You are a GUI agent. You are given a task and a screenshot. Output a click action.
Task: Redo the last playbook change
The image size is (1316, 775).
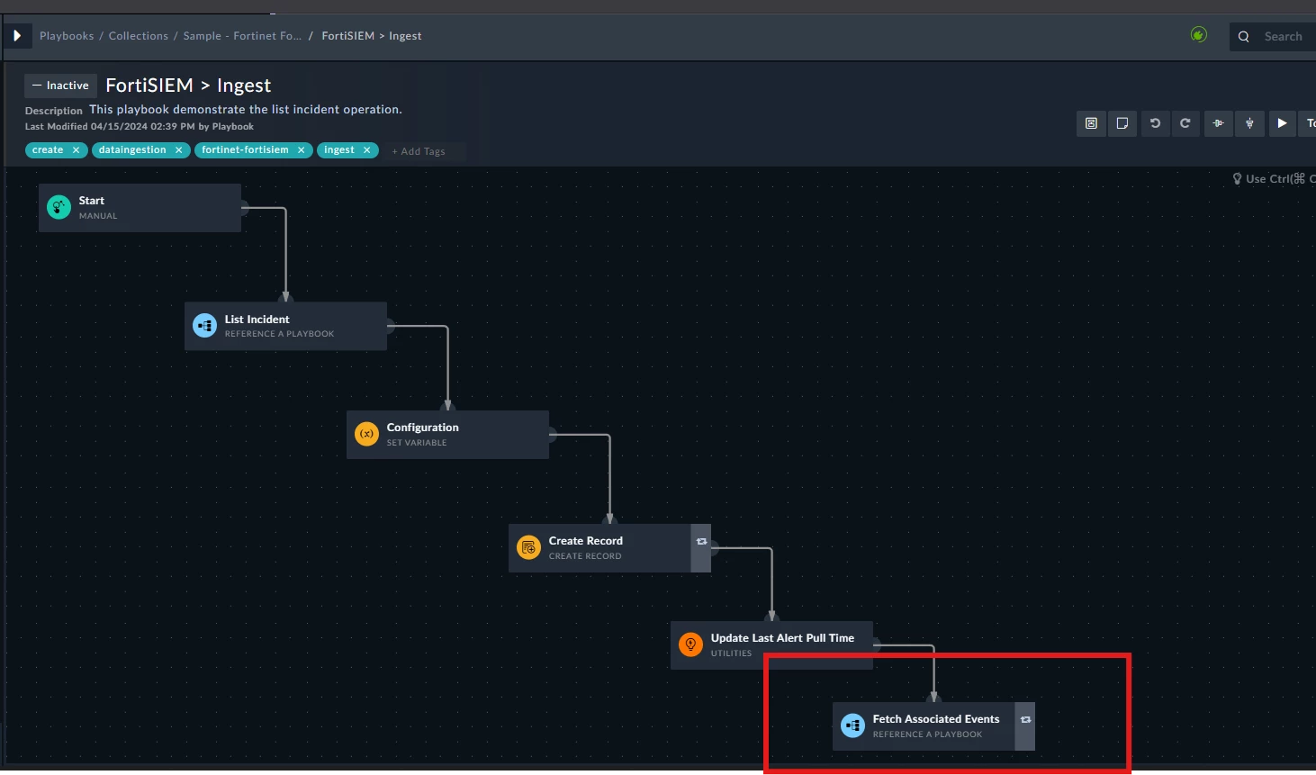[x=1185, y=123]
